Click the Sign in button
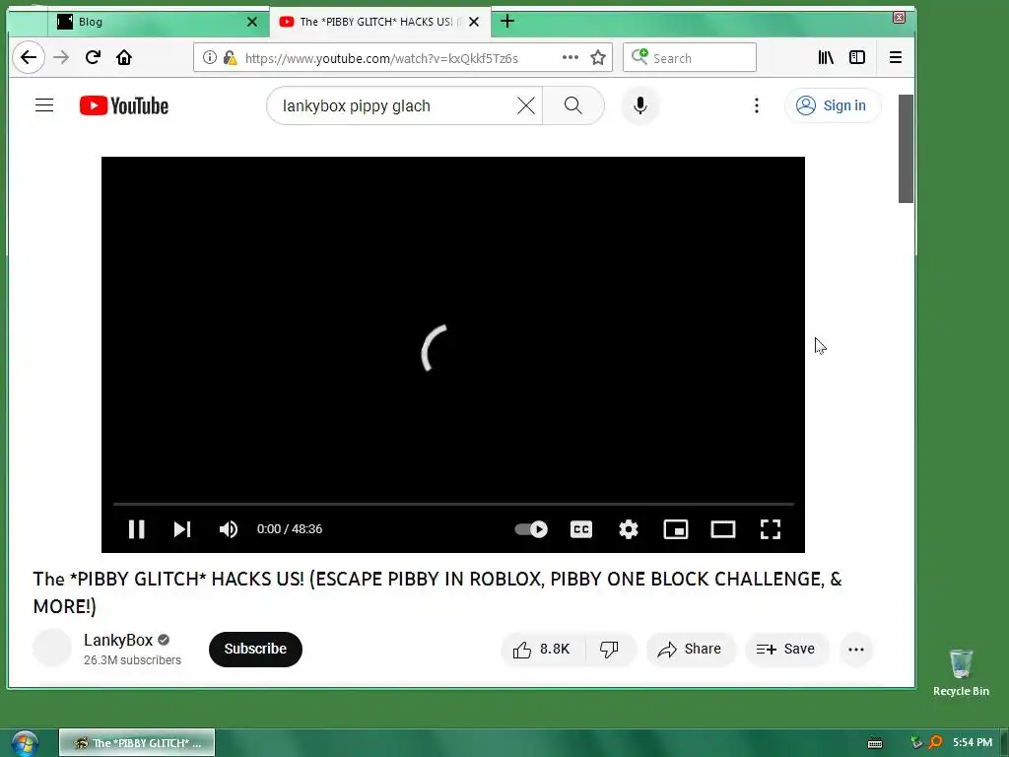This screenshot has height=757, width=1009. pos(832,105)
